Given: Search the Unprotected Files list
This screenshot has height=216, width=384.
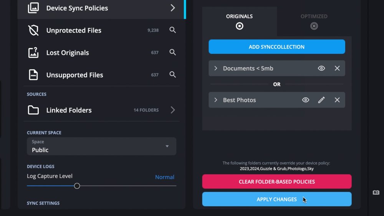Looking at the screenshot, I should coord(173,30).
